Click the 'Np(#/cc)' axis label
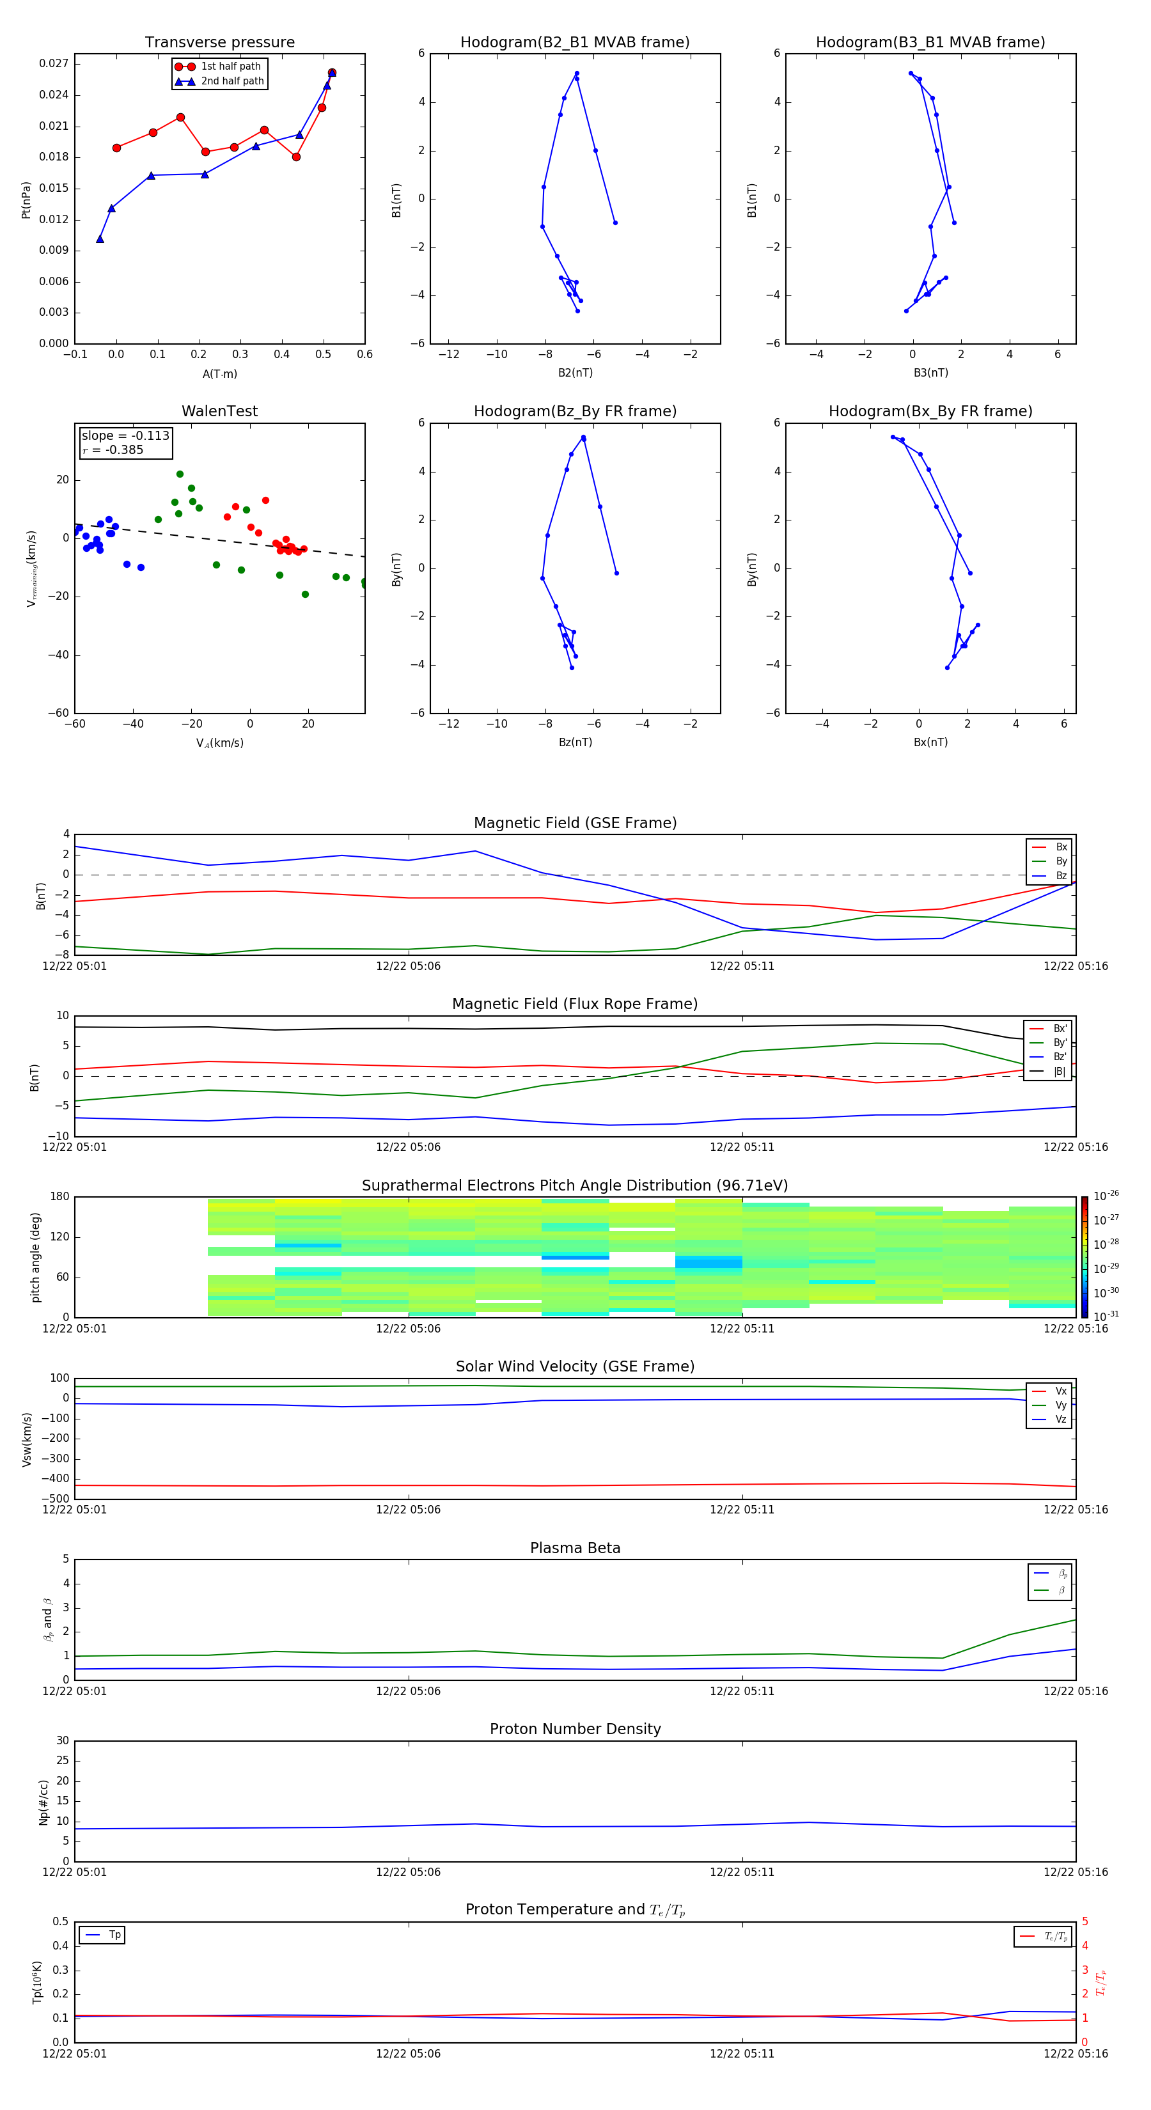1151x2110 pixels. [43, 1801]
